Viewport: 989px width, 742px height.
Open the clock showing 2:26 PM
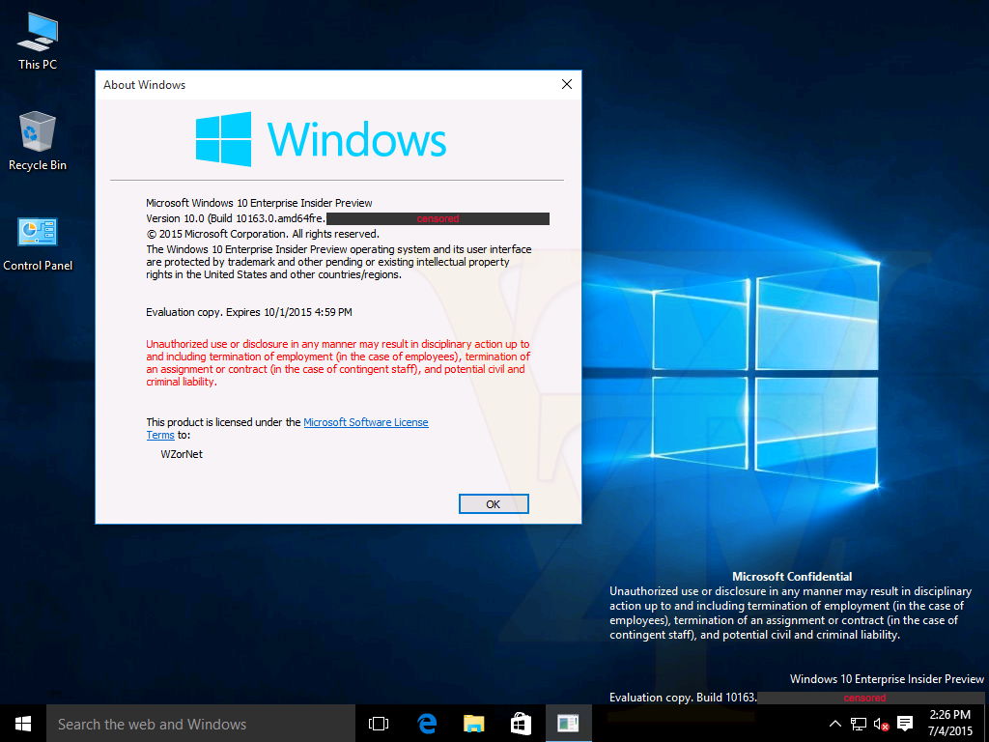[x=950, y=723]
